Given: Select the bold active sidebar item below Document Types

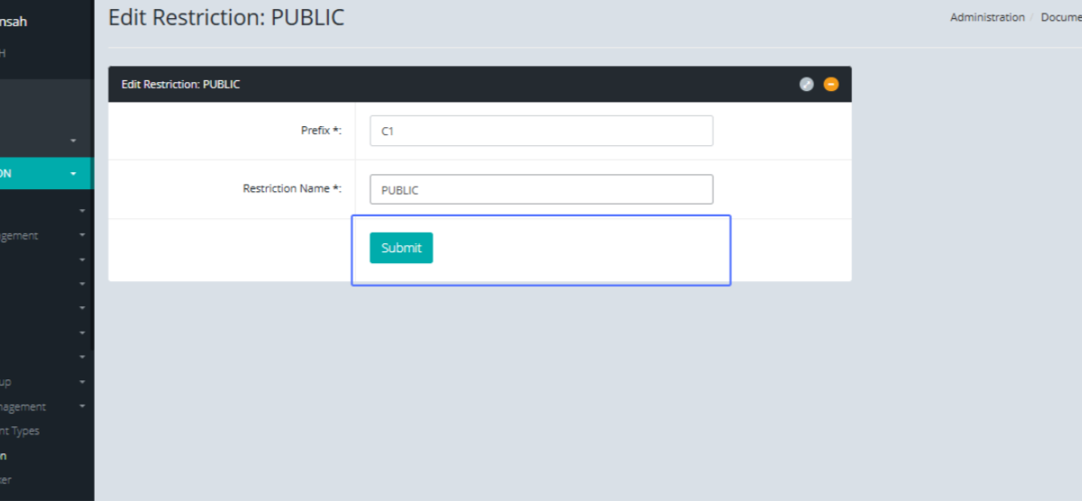Looking at the screenshot, I should tap(4, 456).
